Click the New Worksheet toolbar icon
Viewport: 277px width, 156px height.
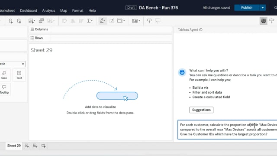coord(31,21)
